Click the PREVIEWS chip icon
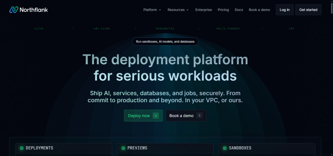The image size is (333, 156). (123, 148)
